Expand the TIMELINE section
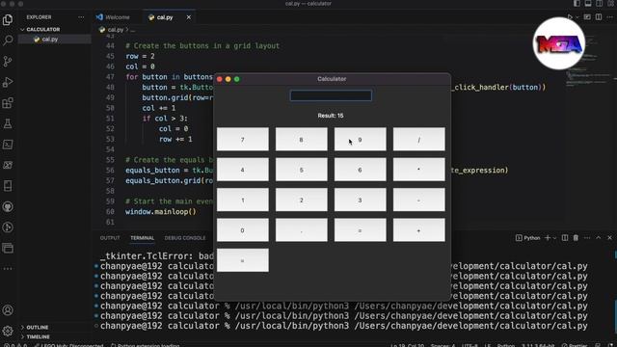This screenshot has width=617, height=347. [38, 336]
